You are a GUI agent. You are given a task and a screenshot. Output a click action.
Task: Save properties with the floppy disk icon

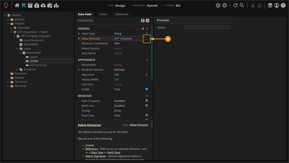click(x=142, y=21)
